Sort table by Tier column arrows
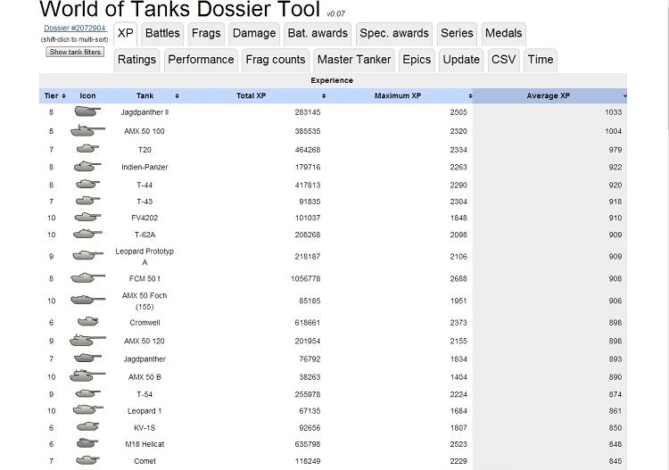The width and height of the screenshot is (669, 470). (x=63, y=96)
